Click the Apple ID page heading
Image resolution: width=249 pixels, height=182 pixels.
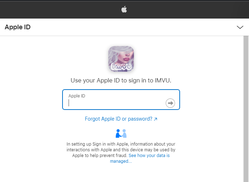coord(18,27)
